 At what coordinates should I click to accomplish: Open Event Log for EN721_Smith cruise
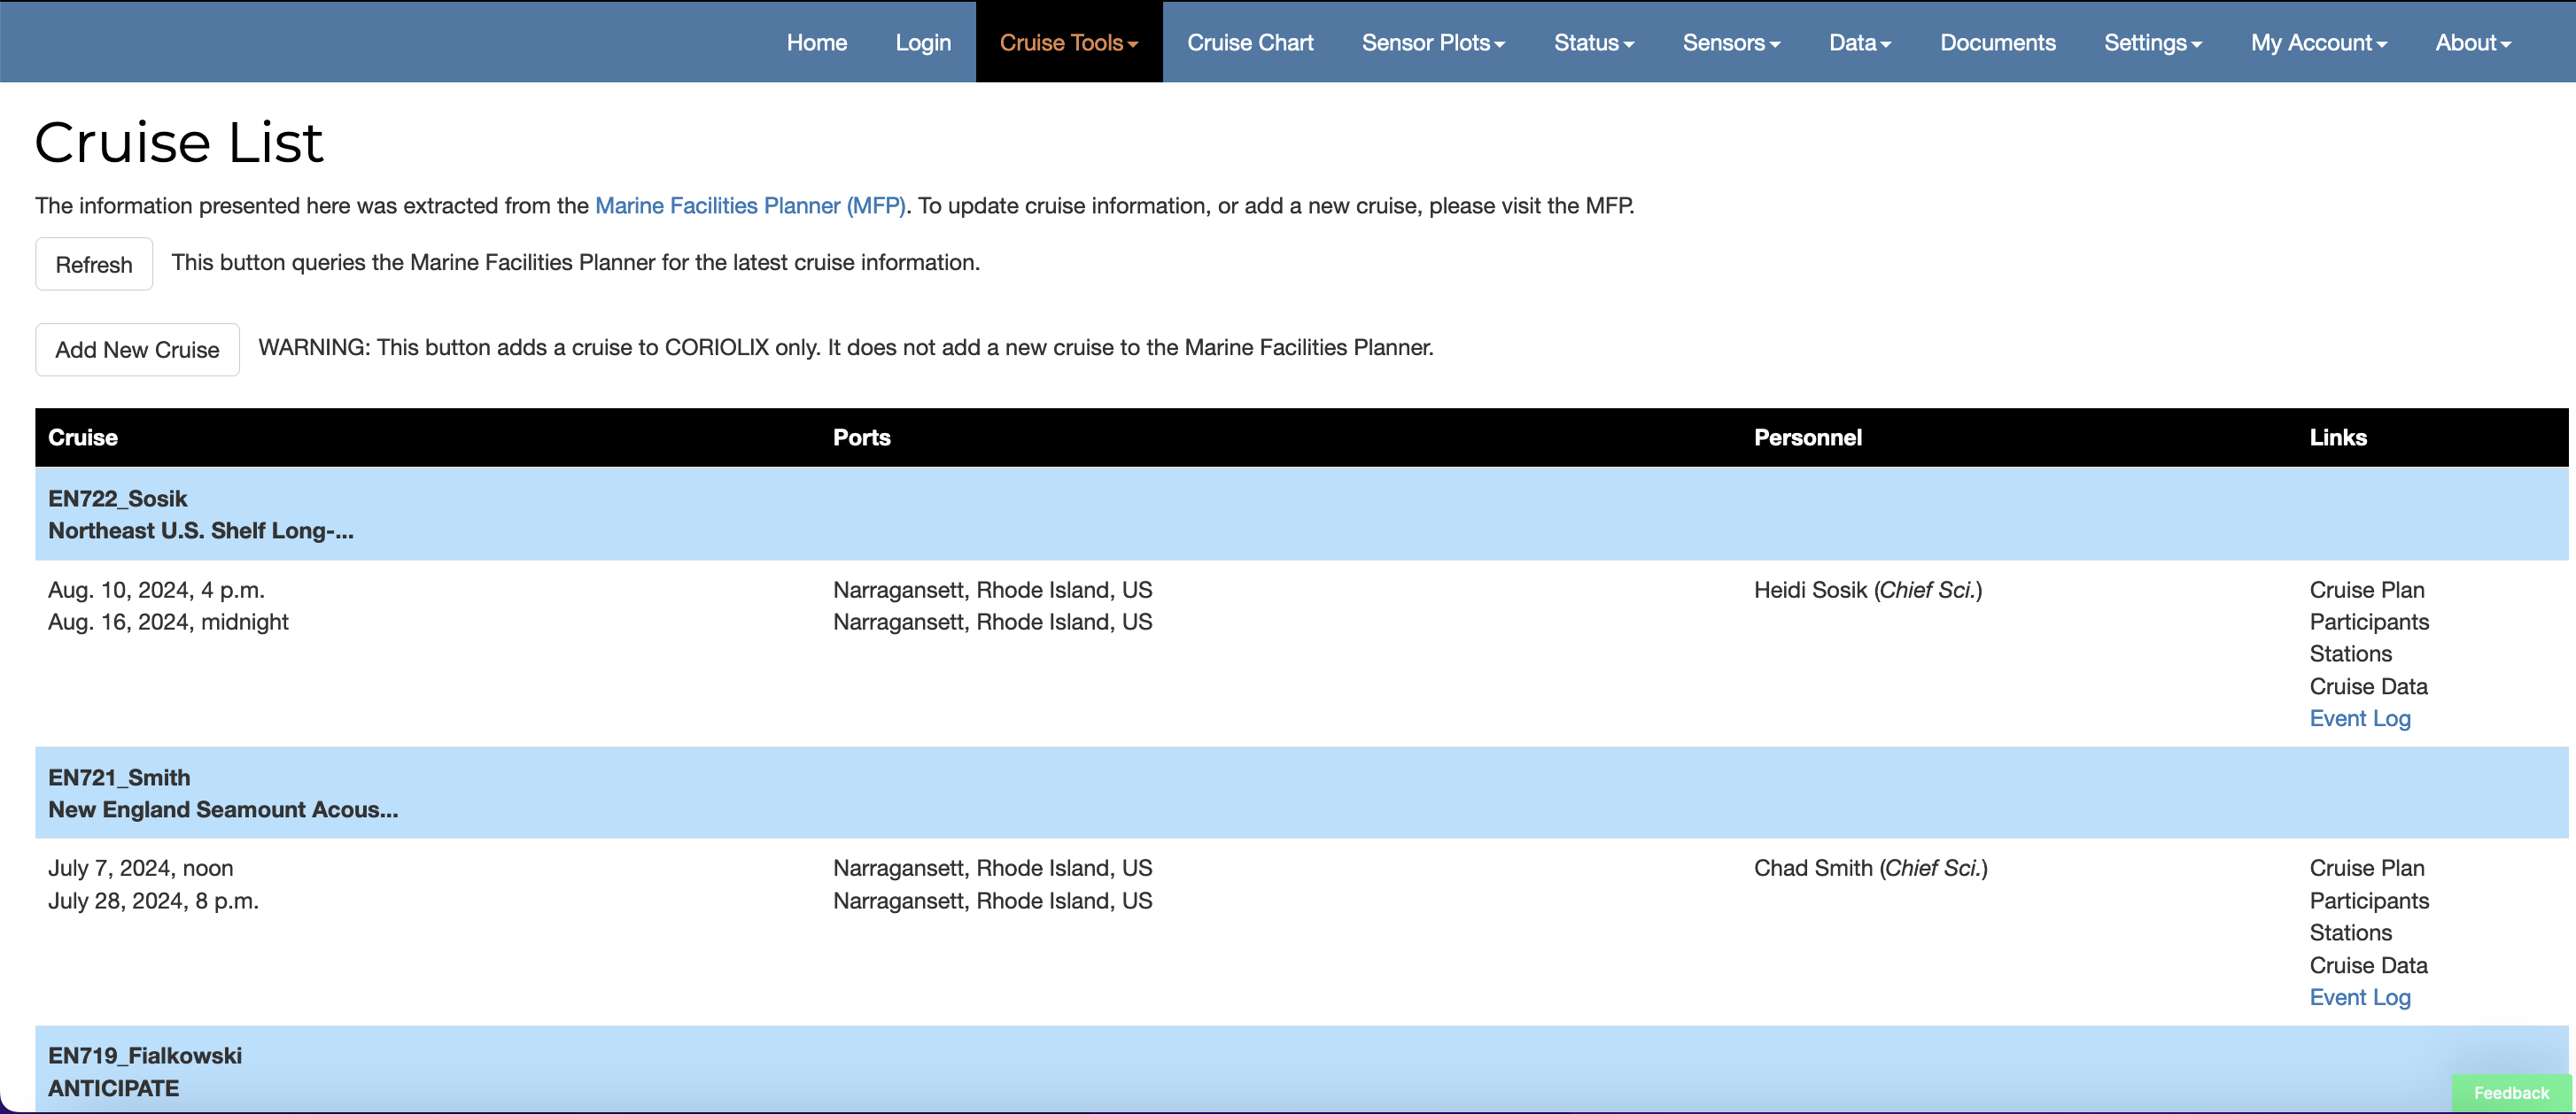click(2359, 997)
